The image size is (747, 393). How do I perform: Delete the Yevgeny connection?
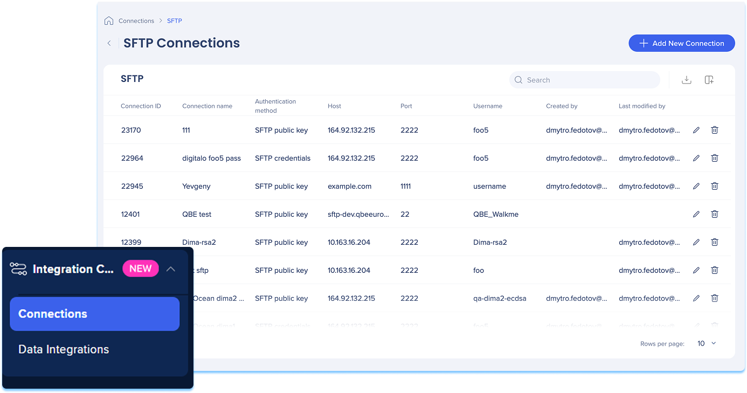[x=715, y=186]
